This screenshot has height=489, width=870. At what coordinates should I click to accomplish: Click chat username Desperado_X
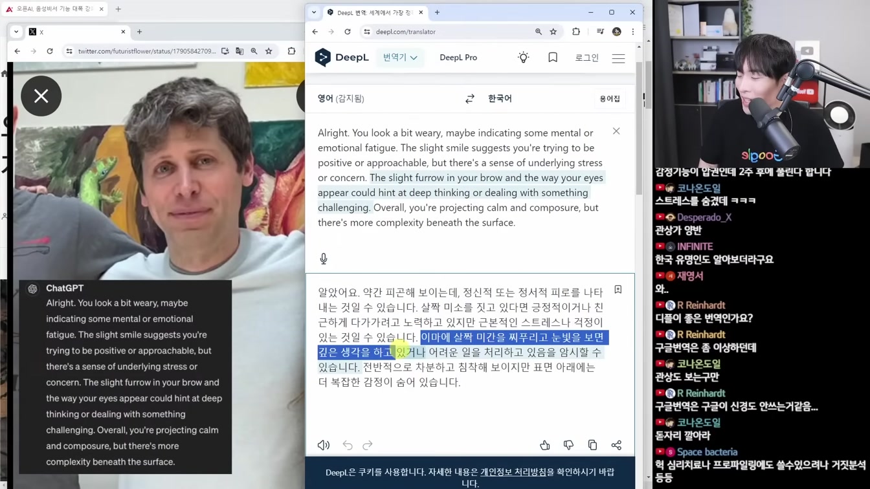[x=704, y=217]
